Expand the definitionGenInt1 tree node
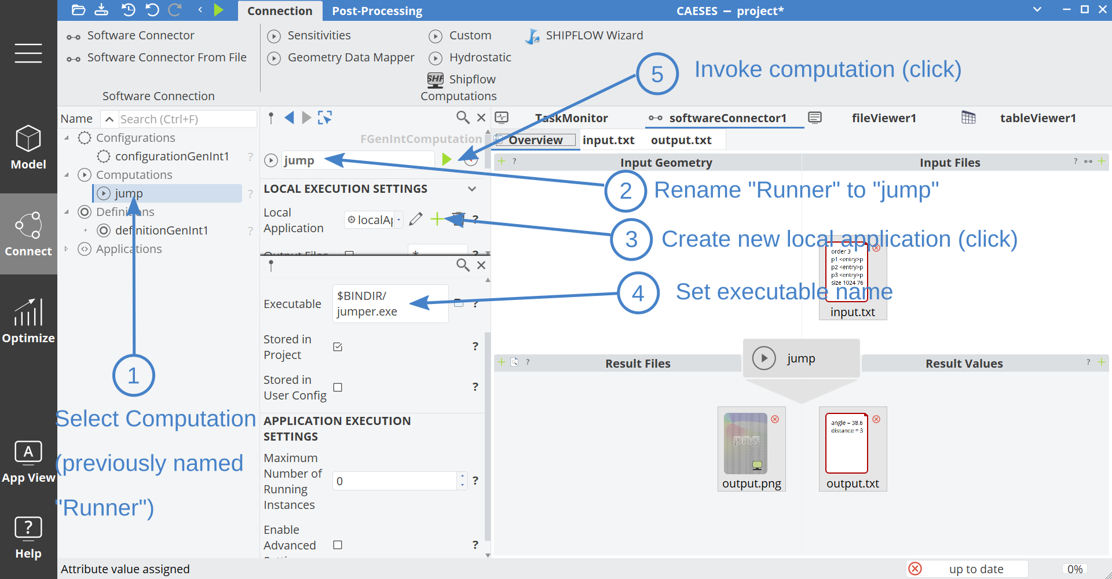The height and width of the screenshot is (579, 1112). click(x=86, y=230)
